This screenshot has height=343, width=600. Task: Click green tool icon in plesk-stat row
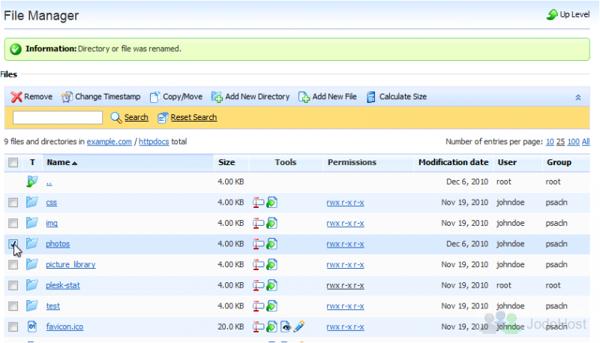pyautogui.click(x=271, y=285)
